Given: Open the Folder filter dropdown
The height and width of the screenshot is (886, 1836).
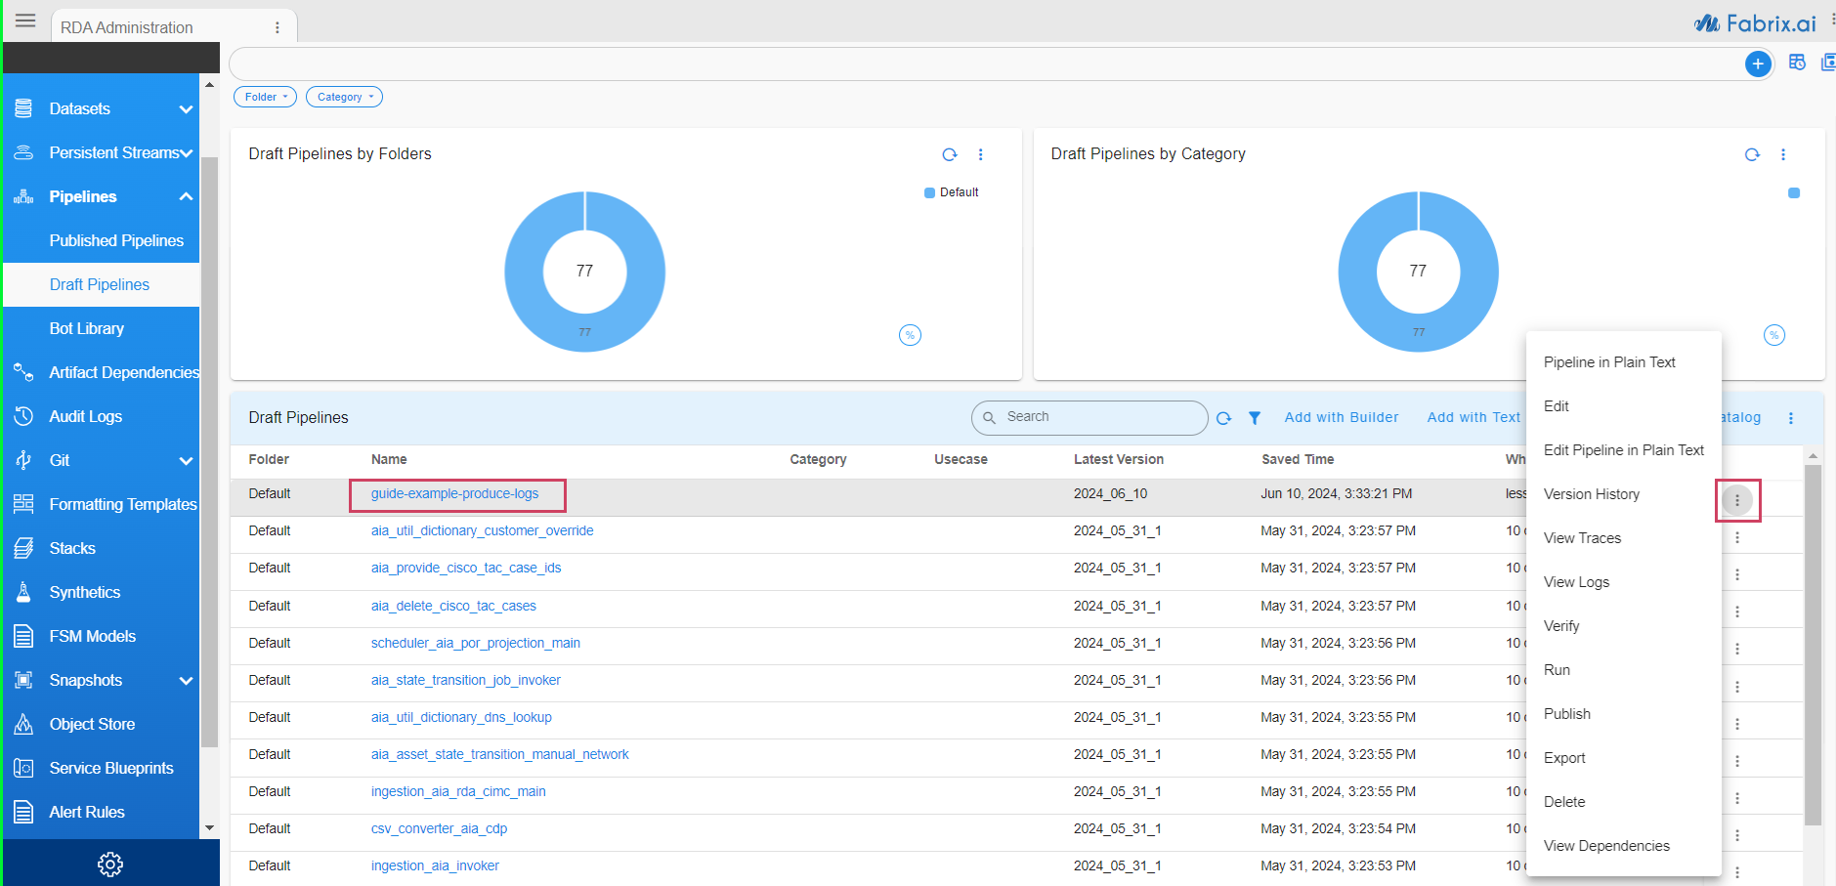Looking at the screenshot, I should coord(264,96).
